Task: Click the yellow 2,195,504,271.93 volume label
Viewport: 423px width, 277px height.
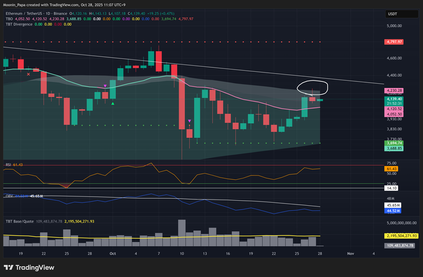Action: pyautogui.click(x=401, y=236)
